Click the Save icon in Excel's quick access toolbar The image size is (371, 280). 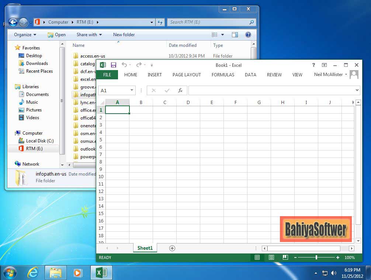(114, 65)
